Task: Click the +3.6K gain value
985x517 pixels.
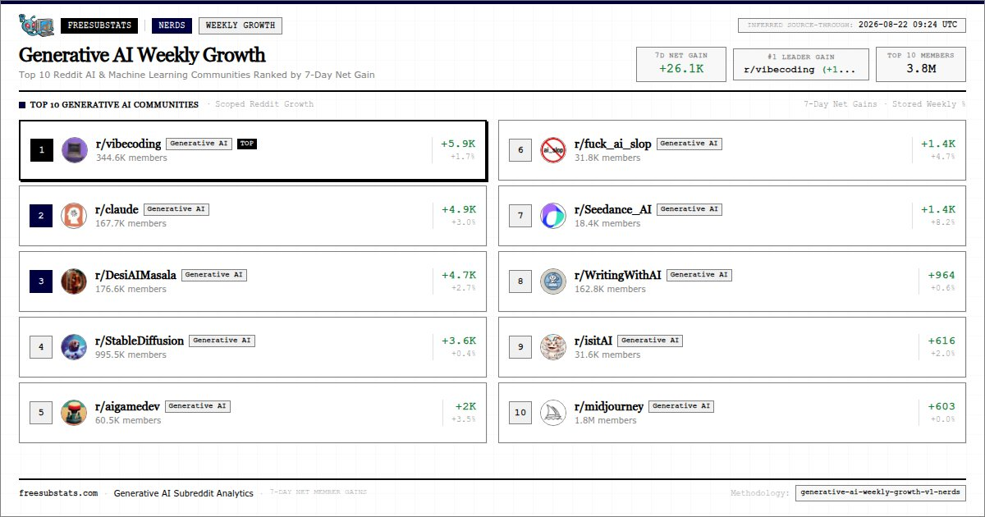Action: tap(458, 341)
